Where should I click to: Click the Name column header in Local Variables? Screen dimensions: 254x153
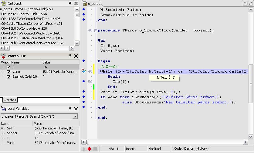coord(16,124)
